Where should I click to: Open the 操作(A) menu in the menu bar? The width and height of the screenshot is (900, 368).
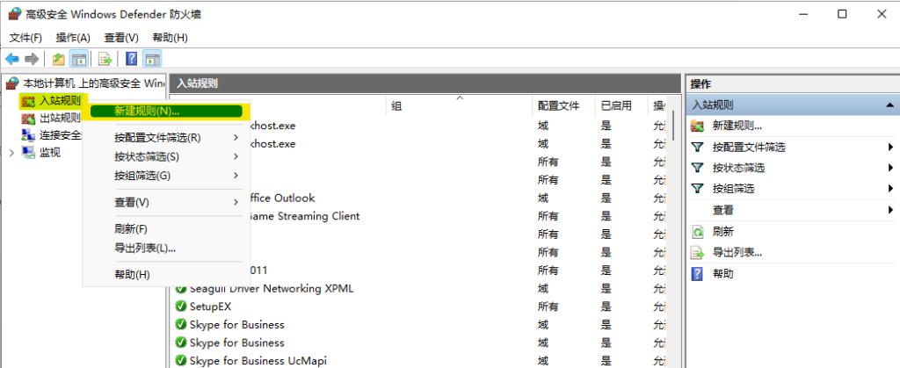72,38
